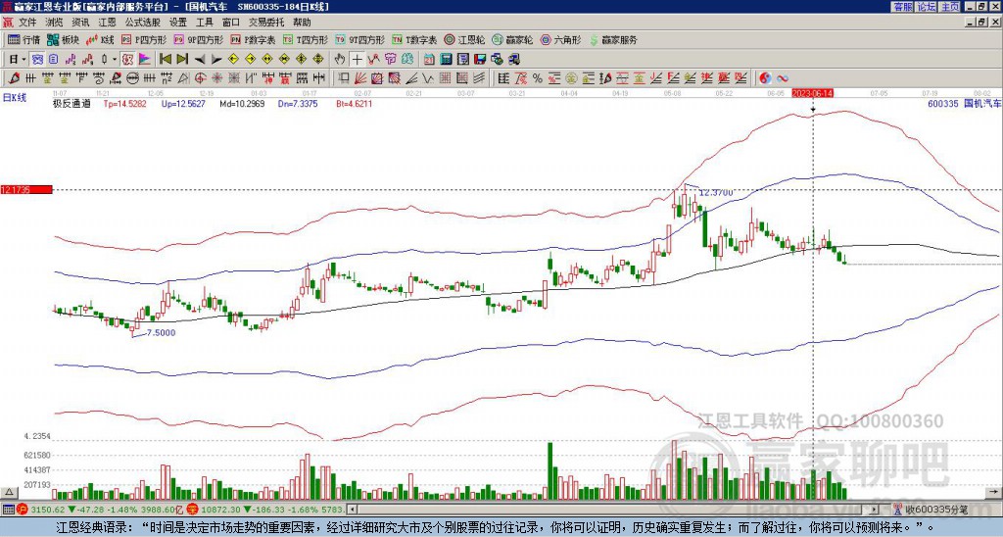Jump to last bar icon

pos(182,60)
